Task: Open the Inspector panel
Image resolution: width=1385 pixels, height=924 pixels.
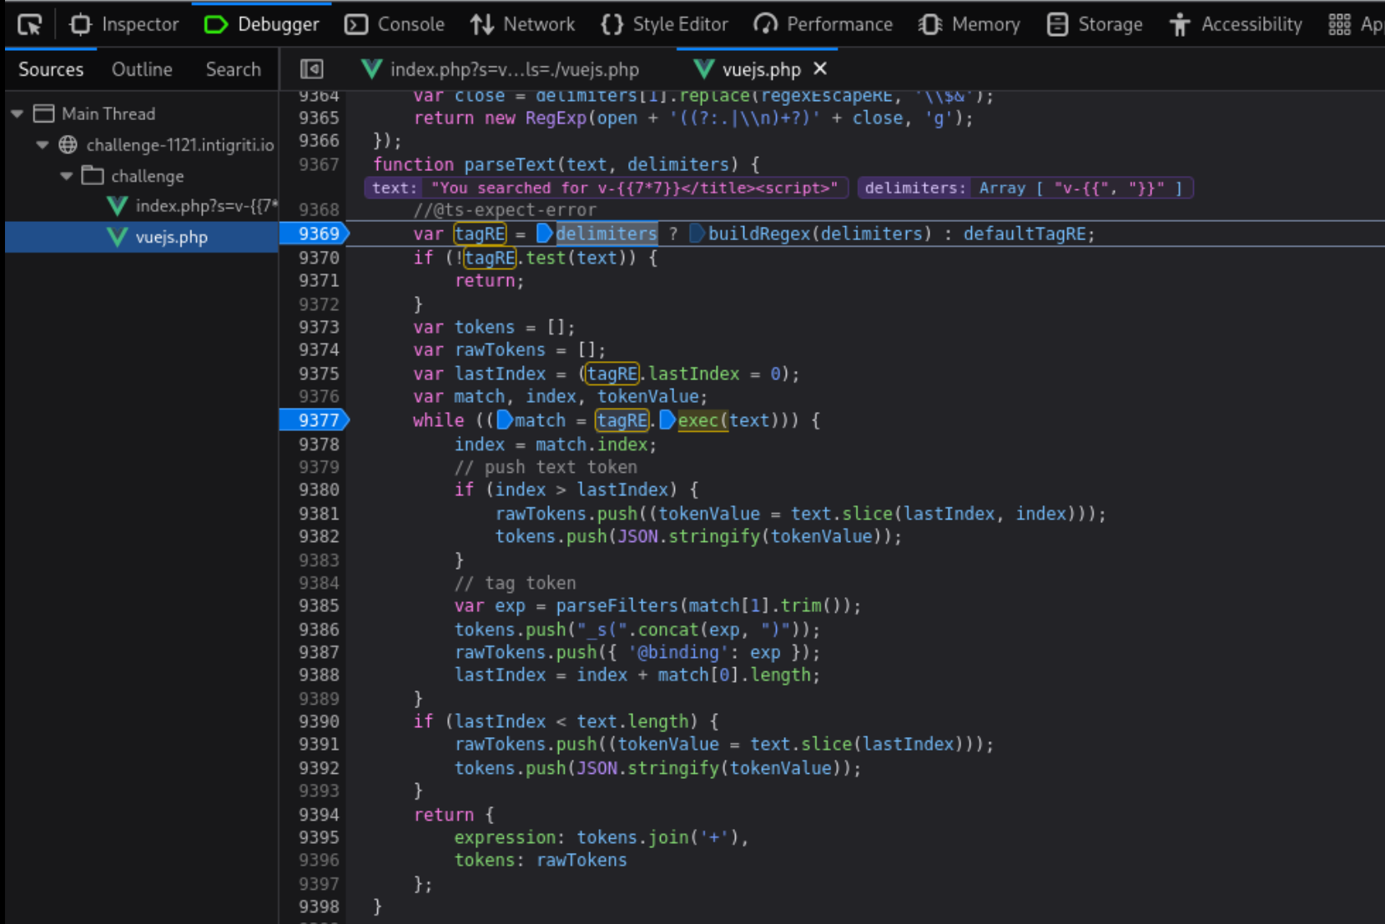Action: pos(123,24)
